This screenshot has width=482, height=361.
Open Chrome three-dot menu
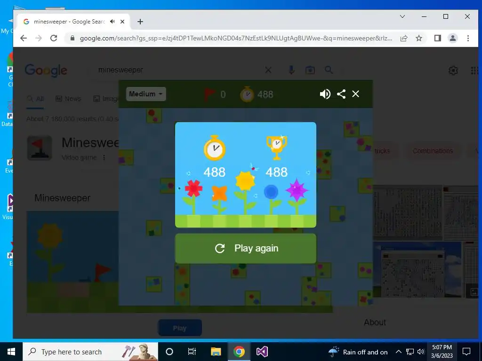click(x=468, y=38)
